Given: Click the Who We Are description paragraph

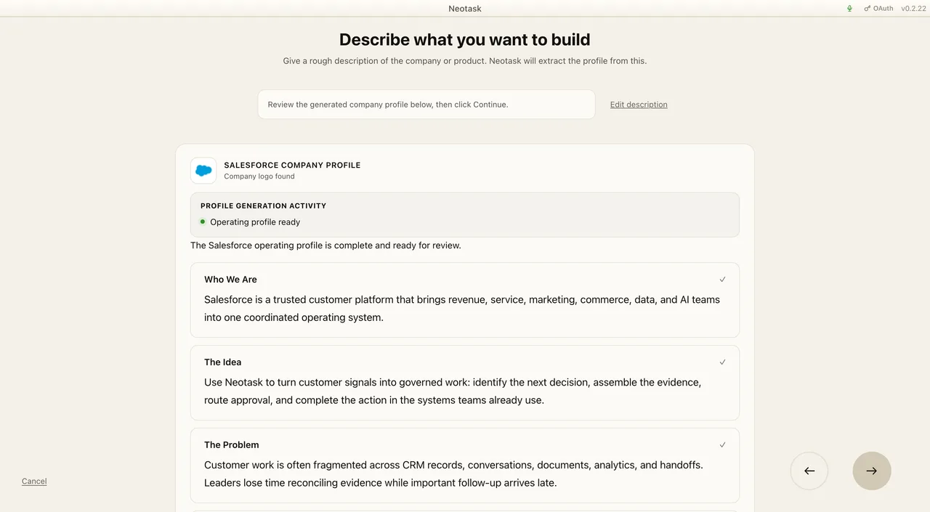Looking at the screenshot, I should (x=462, y=309).
